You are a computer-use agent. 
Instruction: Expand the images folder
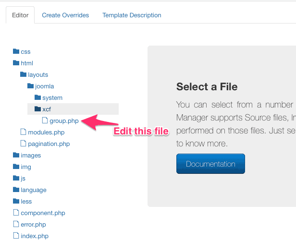point(30,156)
